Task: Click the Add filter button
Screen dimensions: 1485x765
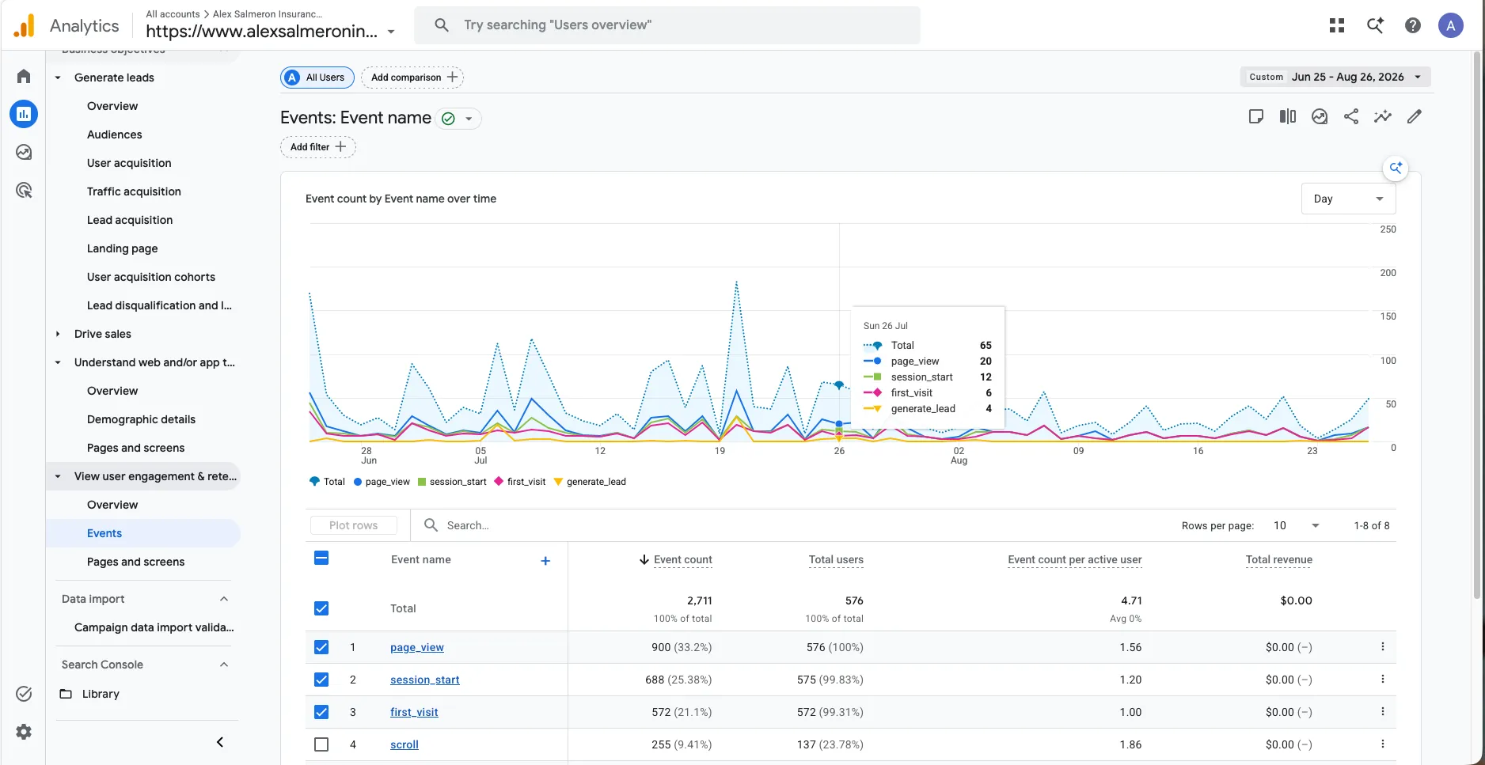Action: [x=318, y=147]
